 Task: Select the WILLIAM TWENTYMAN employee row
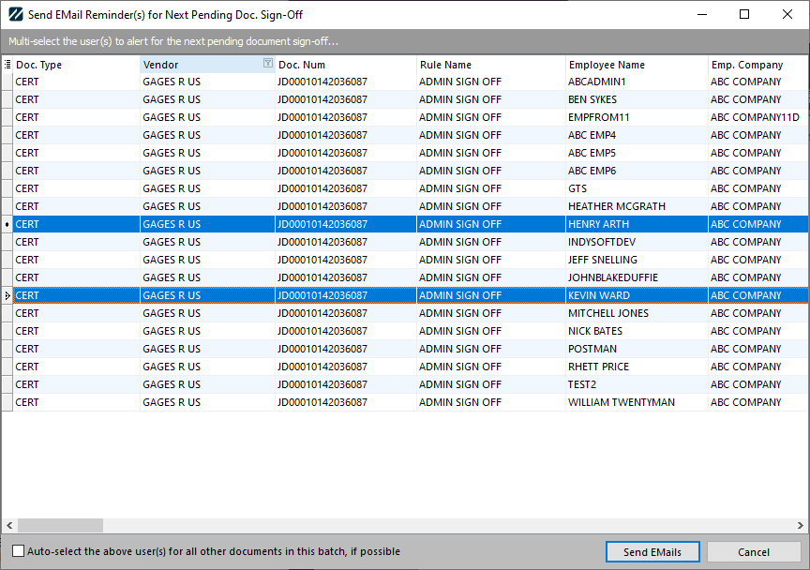click(x=621, y=402)
